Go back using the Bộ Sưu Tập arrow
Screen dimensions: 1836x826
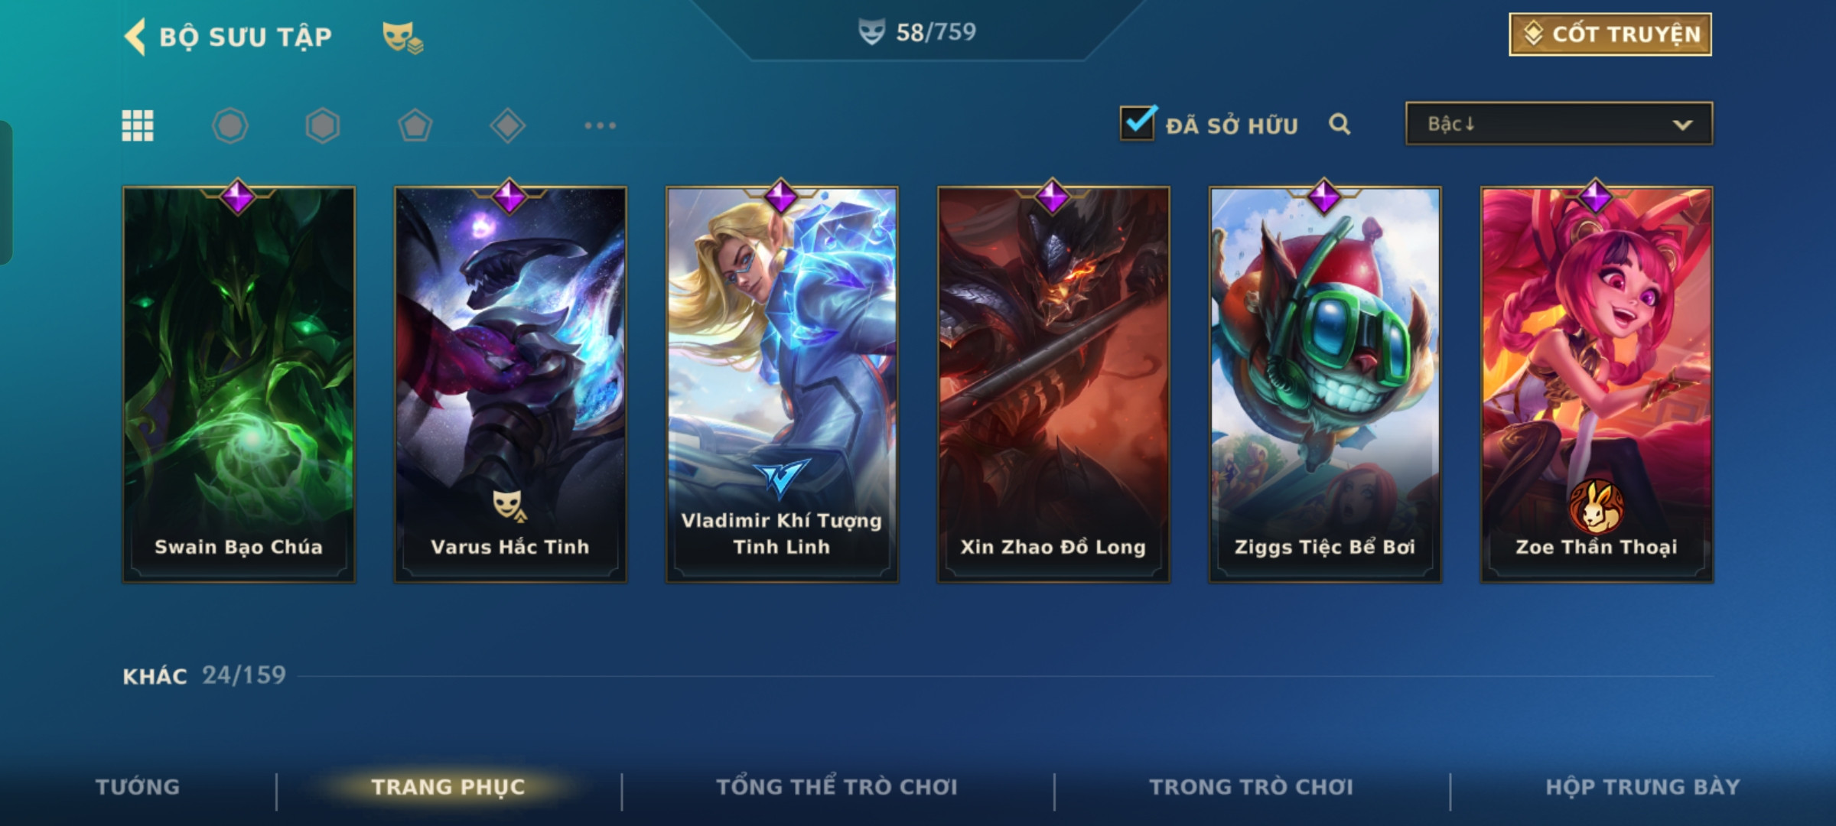pos(135,37)
